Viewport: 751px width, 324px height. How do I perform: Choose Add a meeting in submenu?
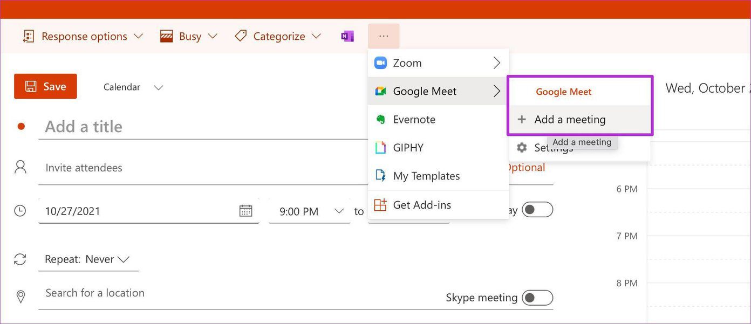point(581,120)
